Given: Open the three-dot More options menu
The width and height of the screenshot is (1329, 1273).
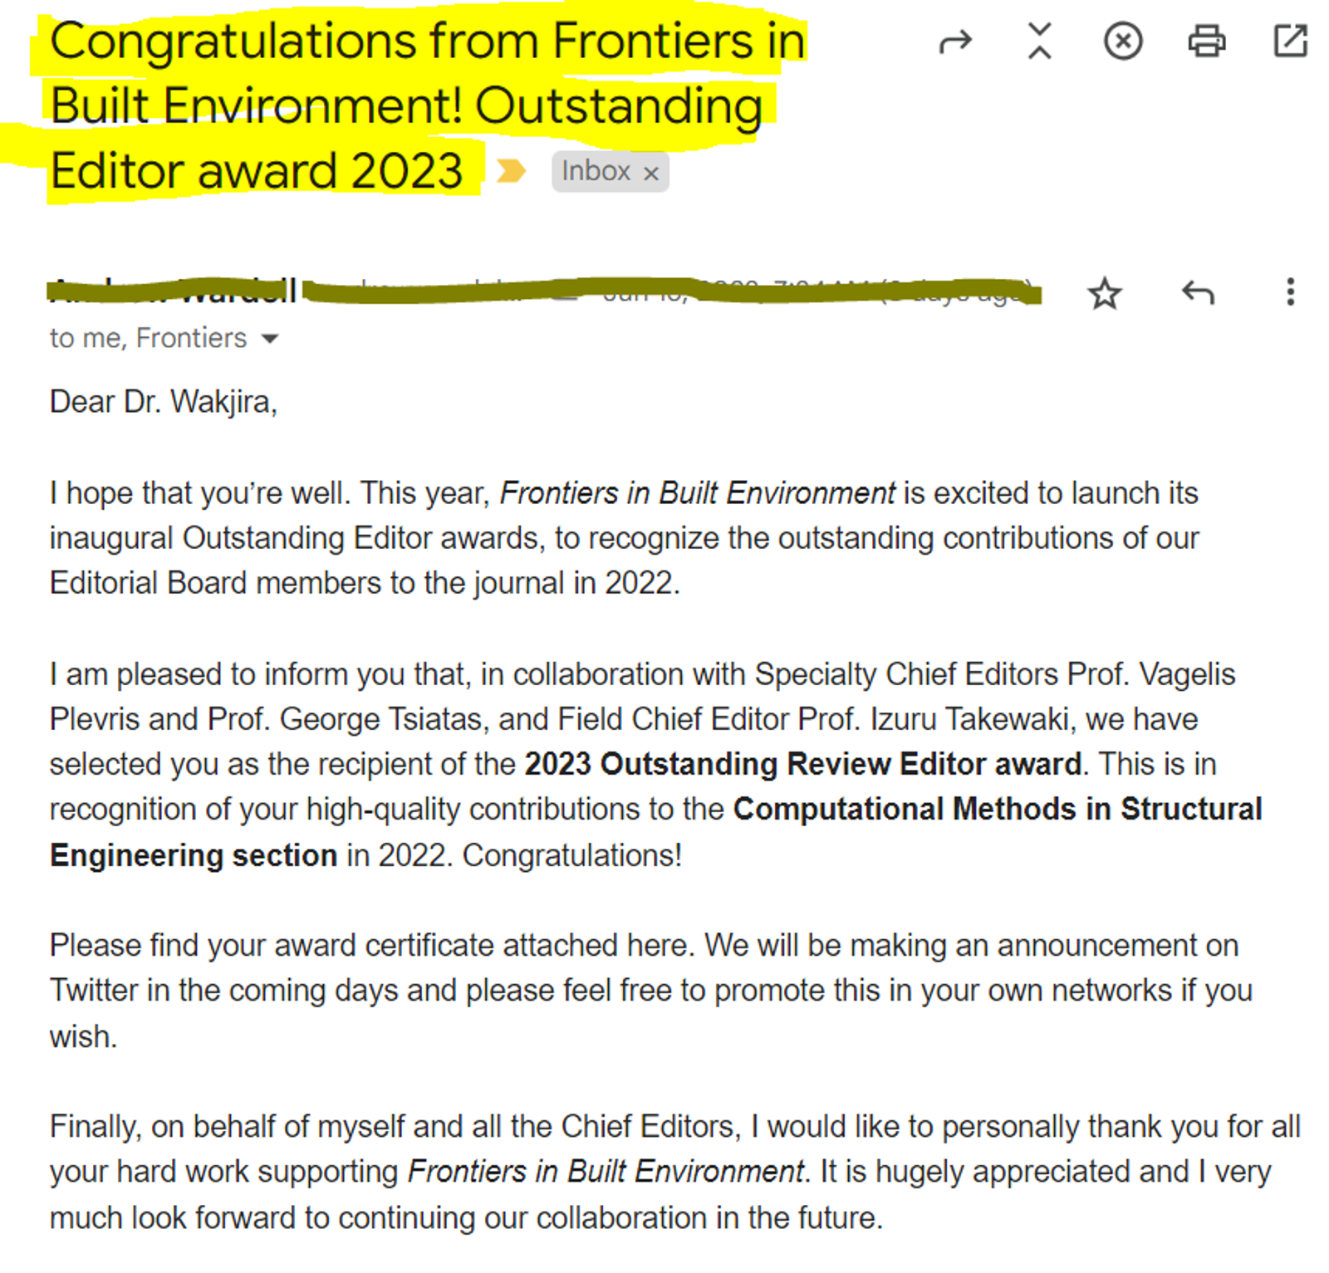Looking at the screenshot, I should coord(1290,291).
